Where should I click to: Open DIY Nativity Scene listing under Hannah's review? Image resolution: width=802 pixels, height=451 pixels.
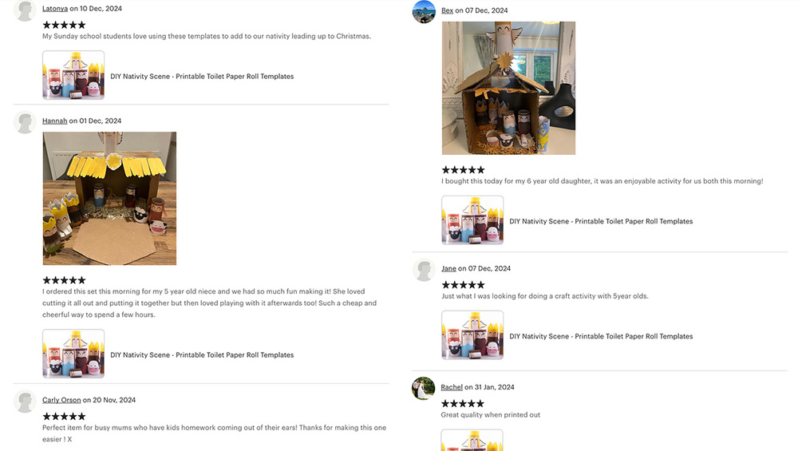(202, 355)
